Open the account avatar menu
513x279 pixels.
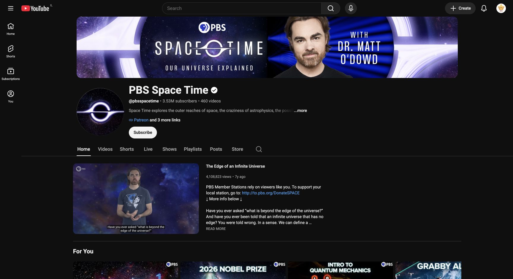click(x=501, y=8)
